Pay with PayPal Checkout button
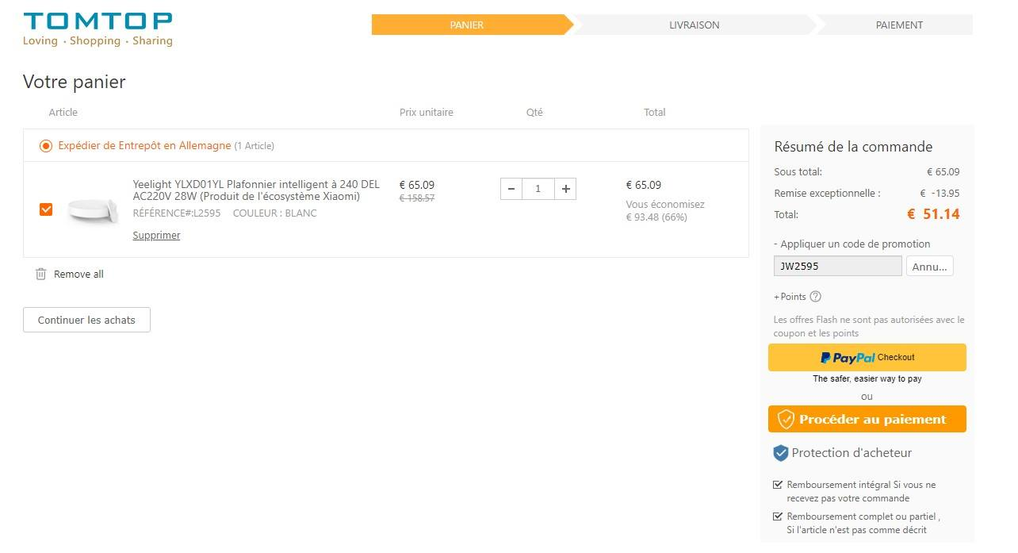The image size is (1018, 553). [867, 358]
